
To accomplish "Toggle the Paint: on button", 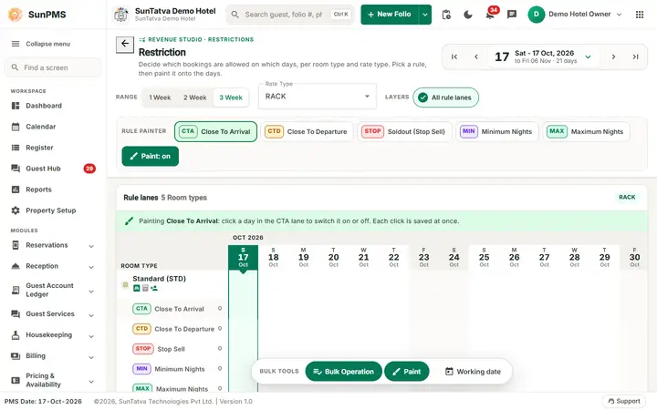I will [150, 157].
